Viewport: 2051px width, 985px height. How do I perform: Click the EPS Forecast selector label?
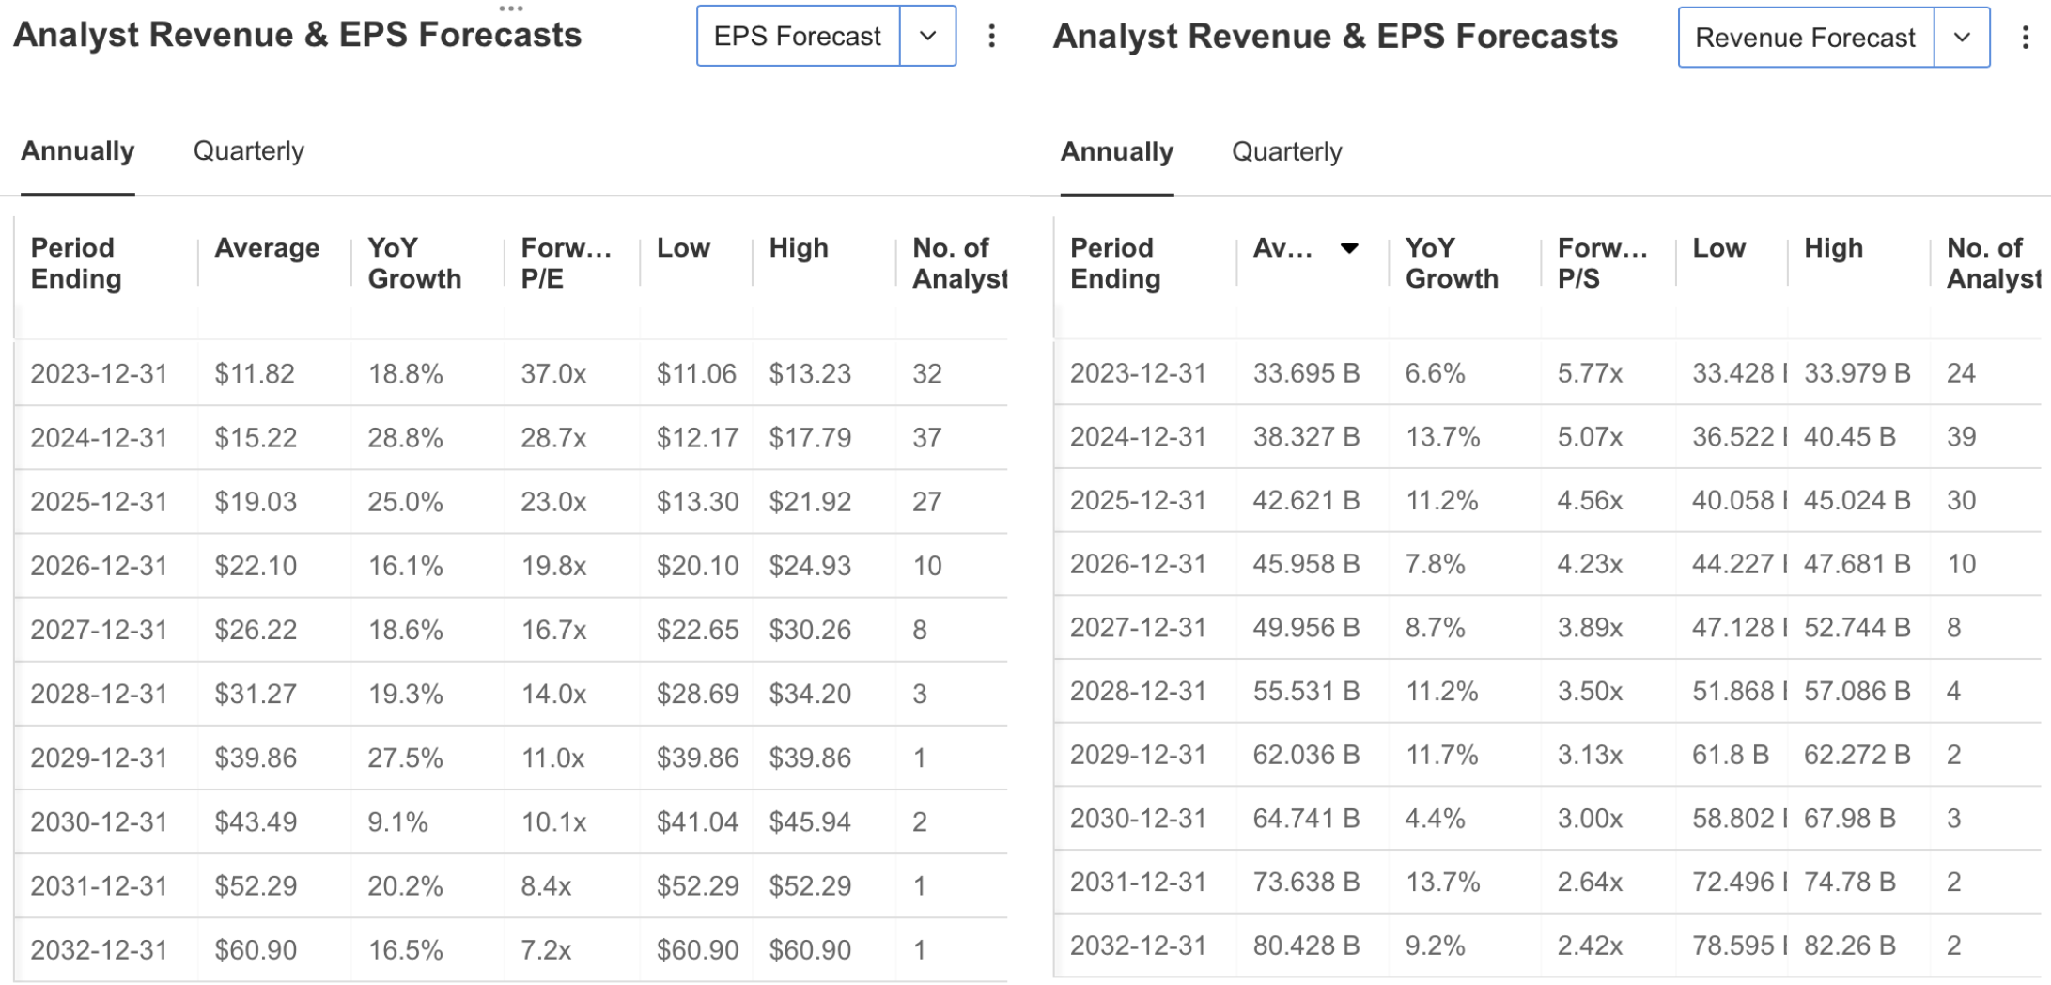pyautogui.click(x=798, y=37)
